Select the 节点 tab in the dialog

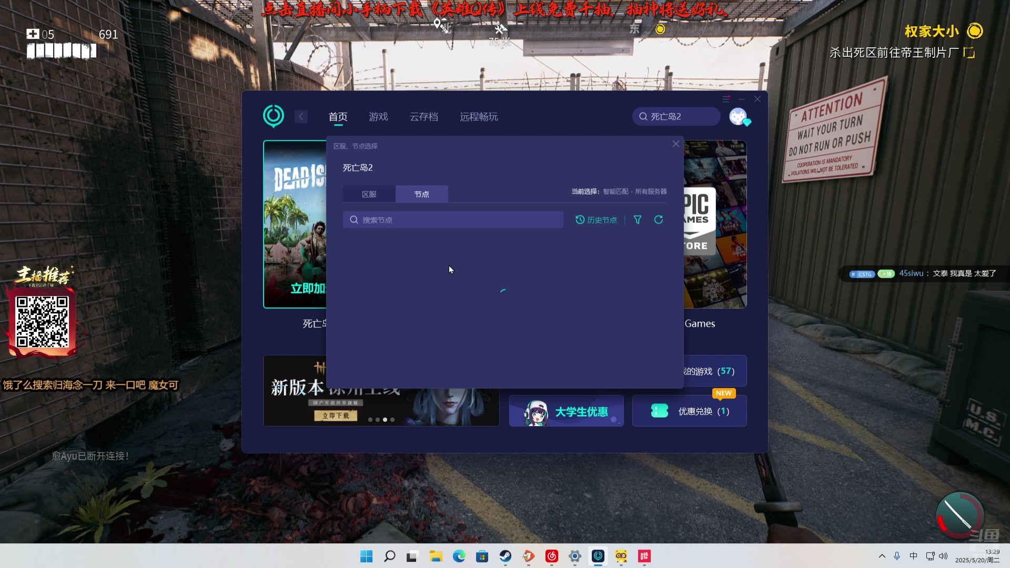pos(422,194)
